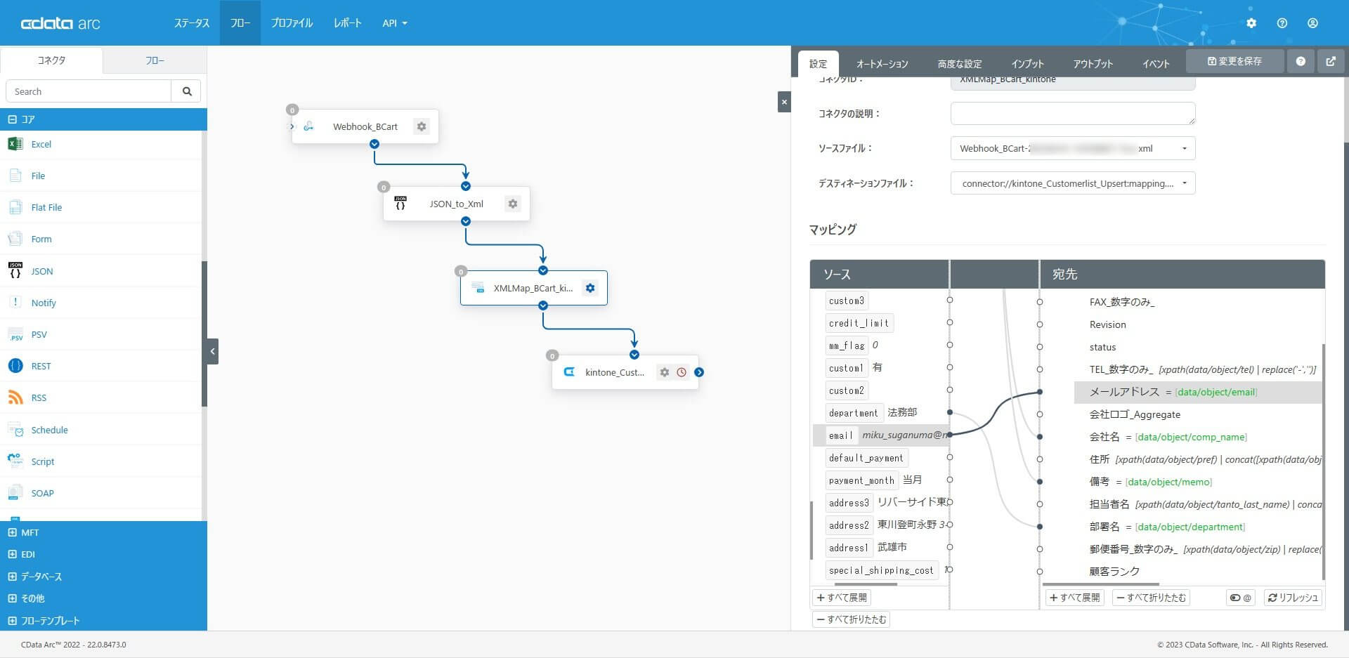Select the メールアドレス destination row
Viewport: 1349px width, 658px height.
[x=1198, y=392]
